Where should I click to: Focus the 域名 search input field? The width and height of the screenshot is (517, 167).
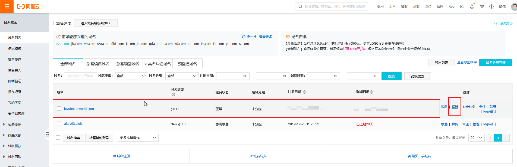(80, 76)
